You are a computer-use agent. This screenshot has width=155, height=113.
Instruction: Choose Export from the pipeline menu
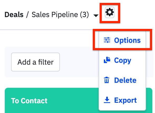[122, 100]
